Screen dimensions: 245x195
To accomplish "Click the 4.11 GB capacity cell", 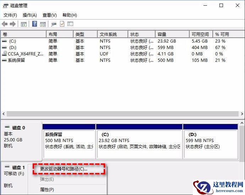I will 165,54.
